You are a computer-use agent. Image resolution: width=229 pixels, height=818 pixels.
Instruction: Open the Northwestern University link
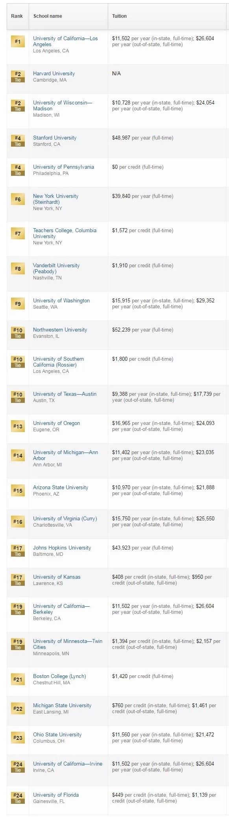tap(60, 330)
